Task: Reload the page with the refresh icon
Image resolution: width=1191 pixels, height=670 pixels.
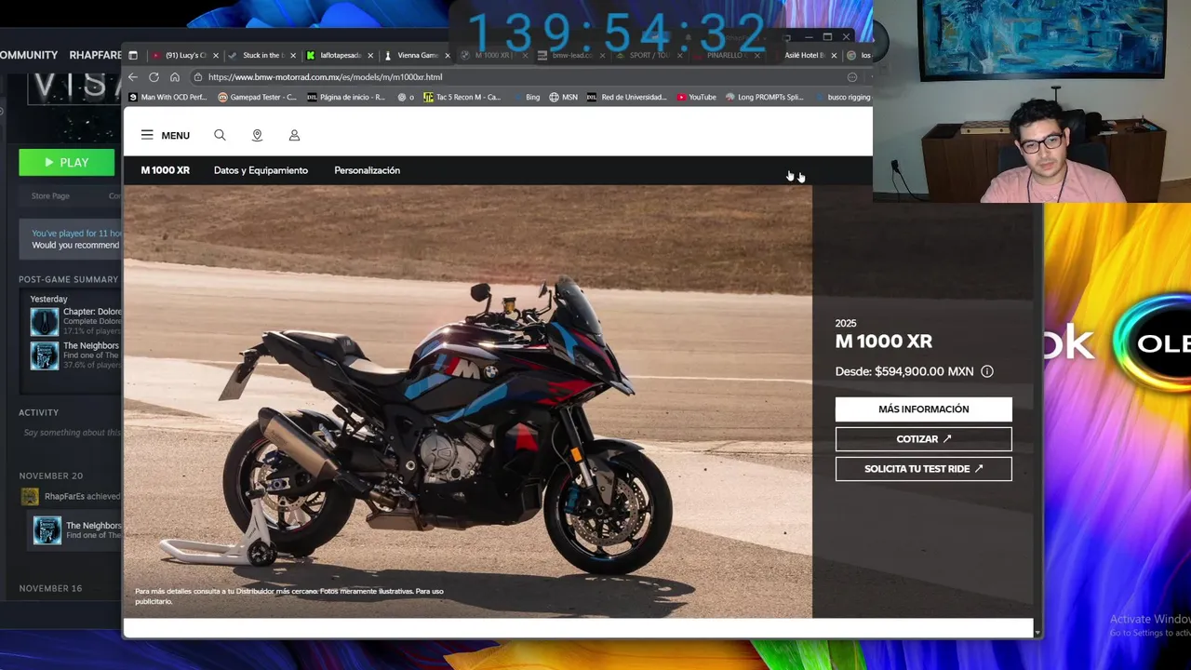Action: [154, 77]
